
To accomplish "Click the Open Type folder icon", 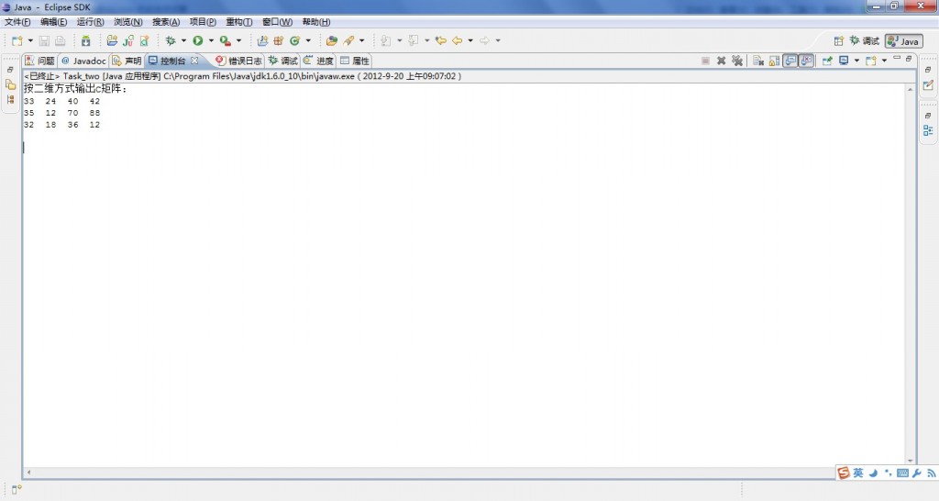I will [332, 40].
